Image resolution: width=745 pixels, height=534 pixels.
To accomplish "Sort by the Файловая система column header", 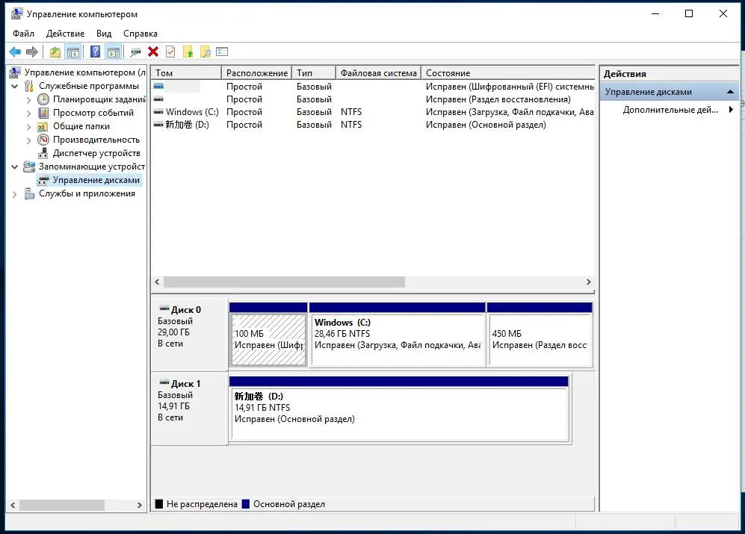I will pyautogui.click(x=380, y=72).
